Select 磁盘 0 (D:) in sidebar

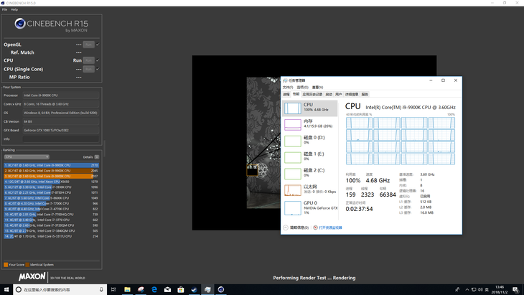point(309,140)
